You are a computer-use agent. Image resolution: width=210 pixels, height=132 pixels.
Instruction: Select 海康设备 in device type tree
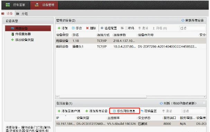click(28, 28)
